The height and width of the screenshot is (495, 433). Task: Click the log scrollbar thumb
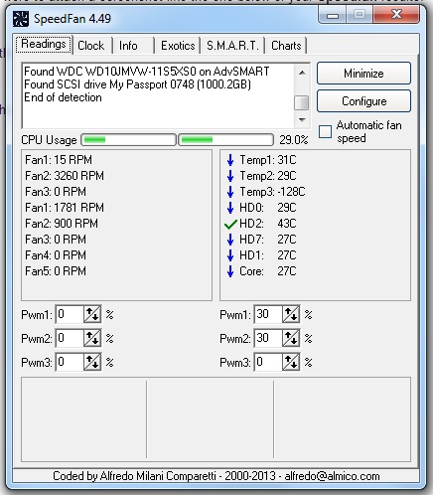click(302, 102)
